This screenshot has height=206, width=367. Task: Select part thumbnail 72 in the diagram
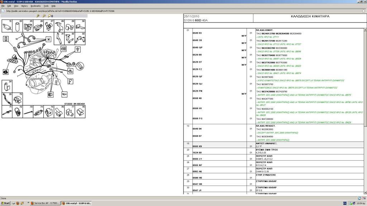pos(18,112)
